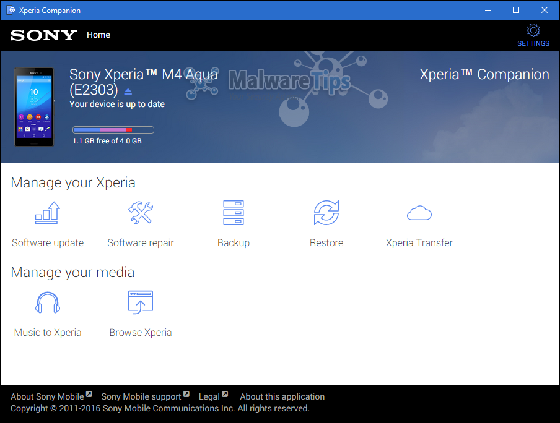Open the Software update icon

(48, 213)
